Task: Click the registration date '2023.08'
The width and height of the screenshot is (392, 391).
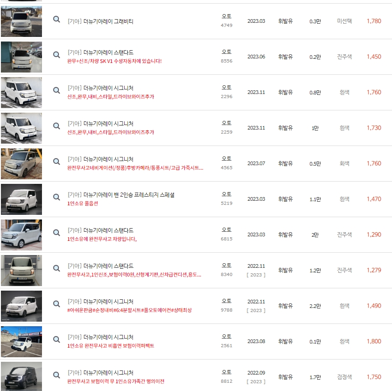Action: click(x=256, y=341)
